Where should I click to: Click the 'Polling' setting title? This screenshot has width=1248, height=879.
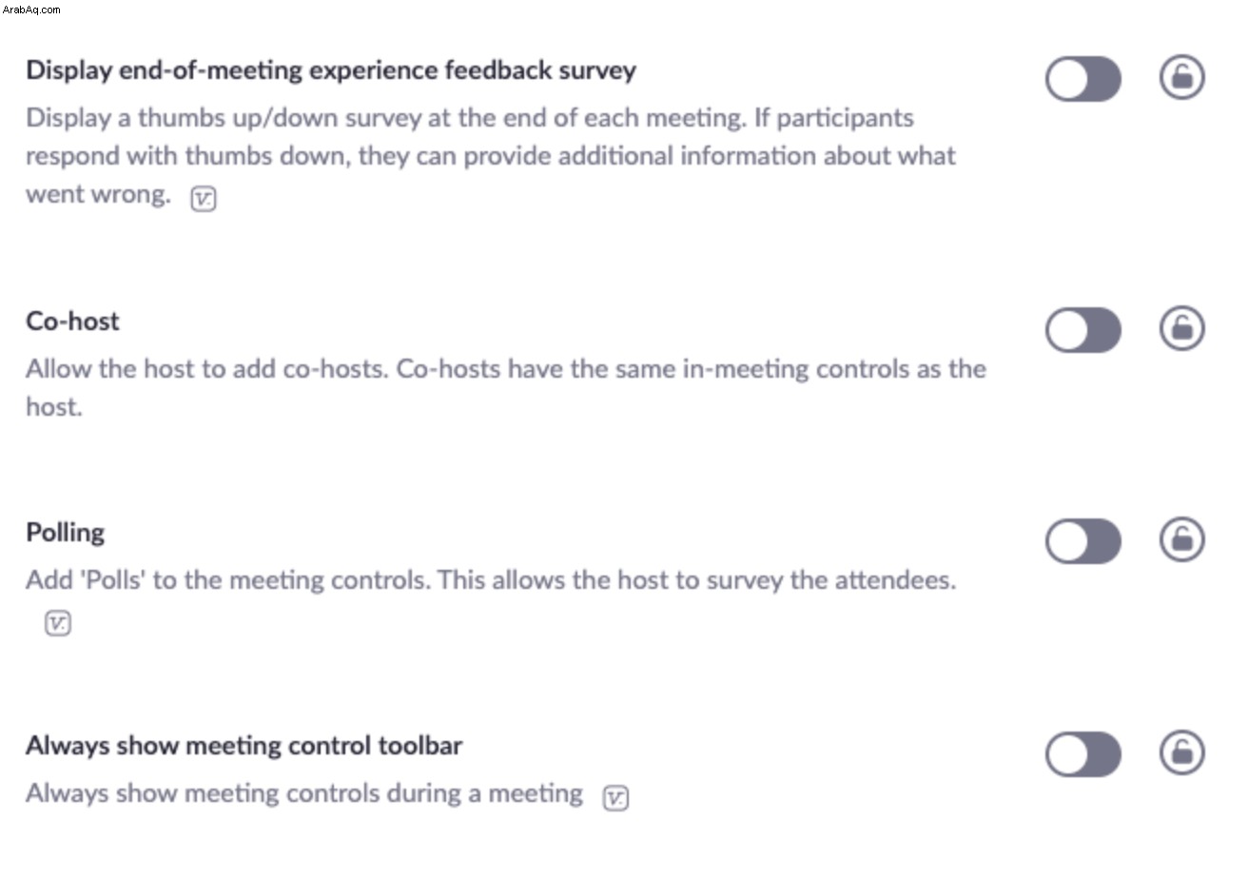pyautogui.click(x=65, y=533)
